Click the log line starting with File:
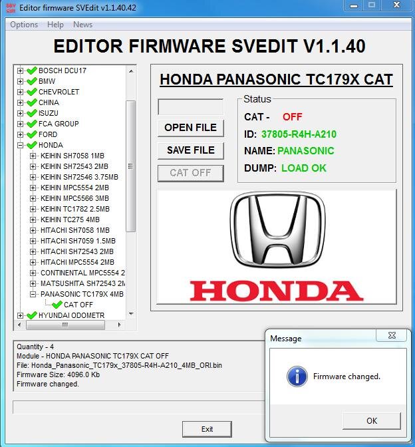The height and width of the screenshot is (447, 415). (119, 365)
